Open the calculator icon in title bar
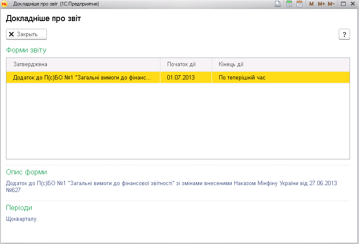Image resolution: width=359 pixels, height=244 pixels. 289,4
